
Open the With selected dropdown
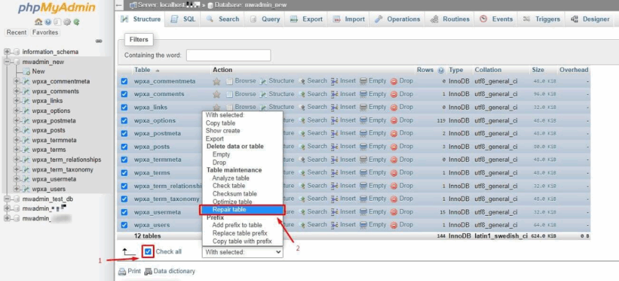point(242,252)
